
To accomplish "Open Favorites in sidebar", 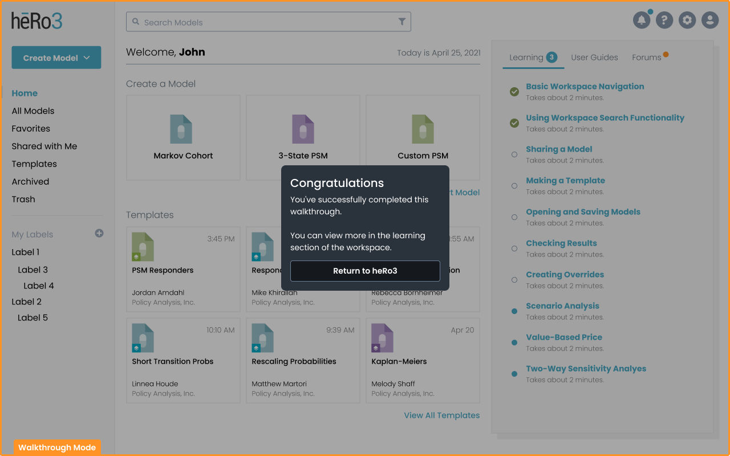I will pyautogui.click(x=31, y=128).
